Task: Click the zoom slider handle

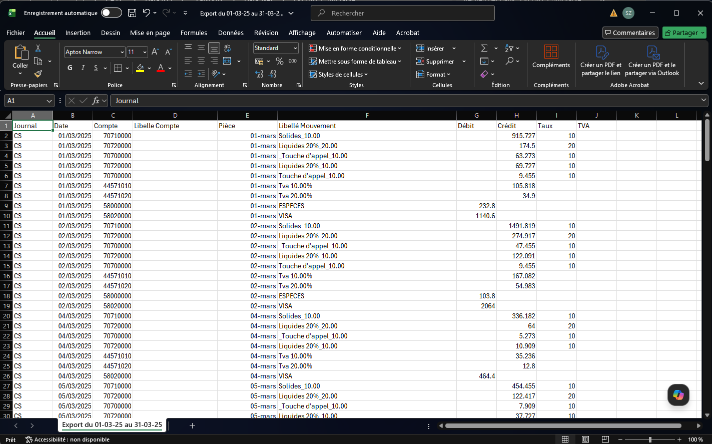Action: point(650,439)
